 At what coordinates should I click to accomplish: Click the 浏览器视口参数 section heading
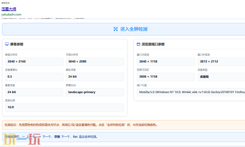[x=153, y=44]
